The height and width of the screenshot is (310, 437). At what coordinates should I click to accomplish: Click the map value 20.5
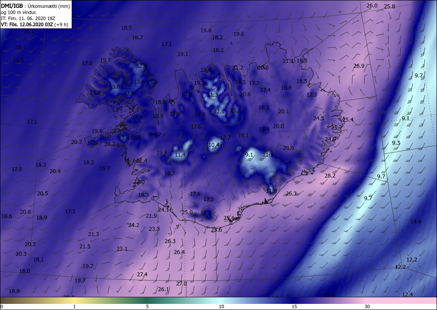(42, 194)
